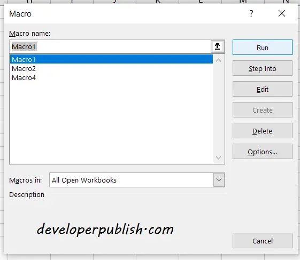Expand the Macros in dropdown arrow
300x260 pixels.
(x=219, y=180)
